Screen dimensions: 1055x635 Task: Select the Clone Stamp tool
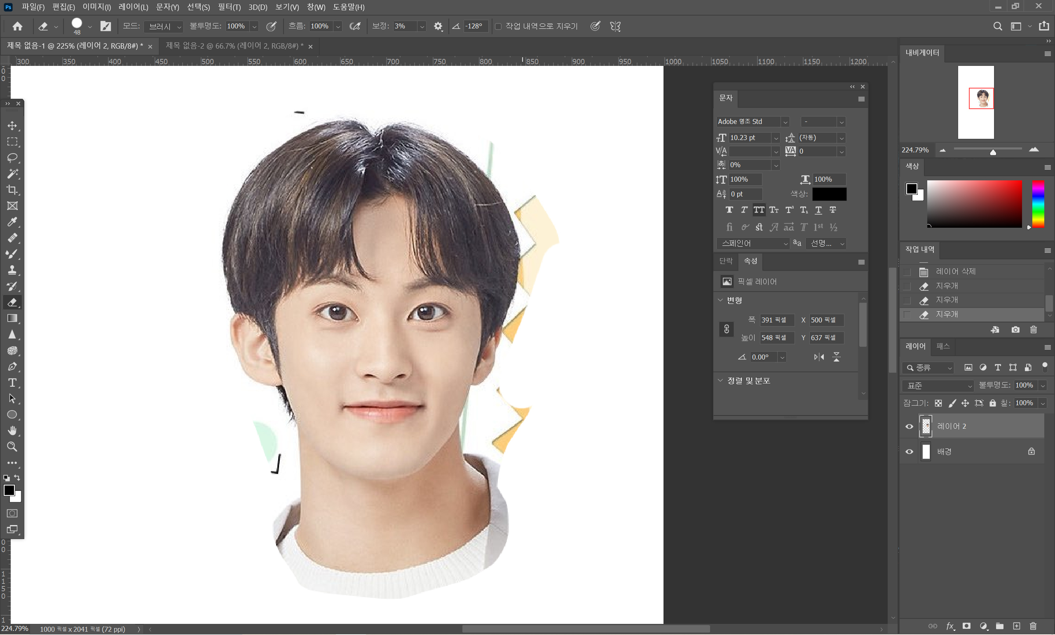click(x=12, y=271)
